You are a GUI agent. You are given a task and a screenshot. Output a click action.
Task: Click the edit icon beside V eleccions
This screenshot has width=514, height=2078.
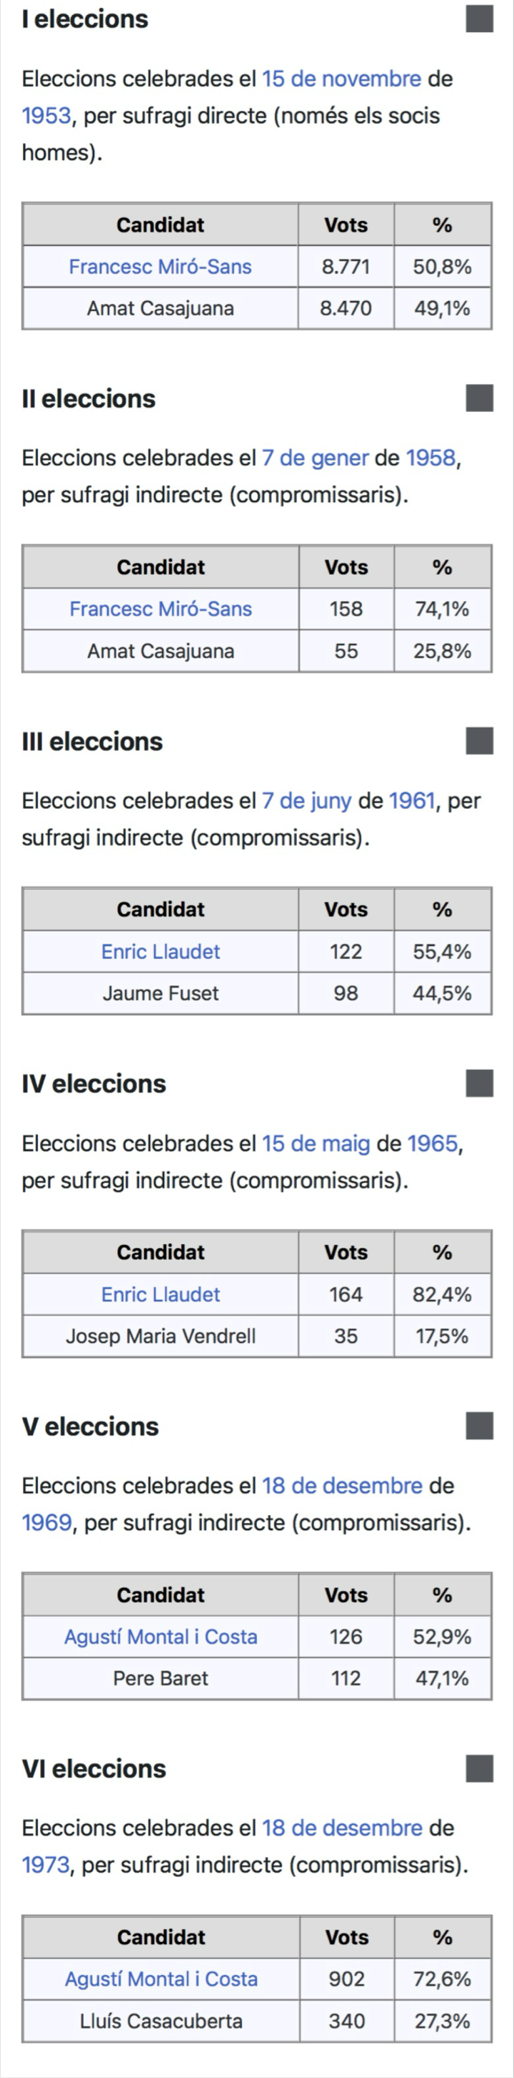pos(479,1426)
